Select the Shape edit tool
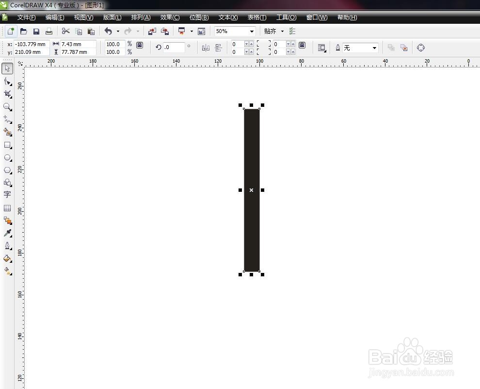 click(7, 82)
